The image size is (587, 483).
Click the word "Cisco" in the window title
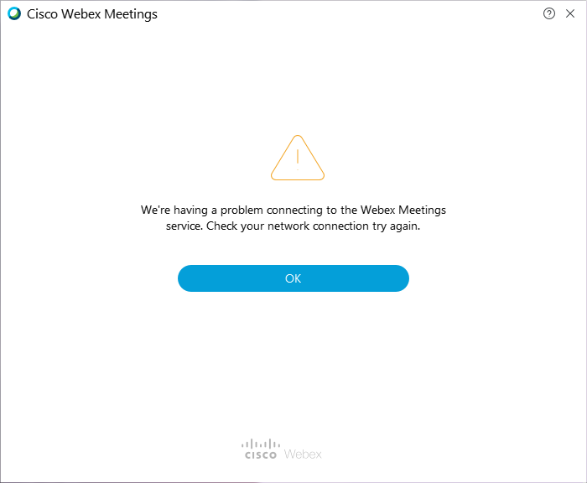42,14
